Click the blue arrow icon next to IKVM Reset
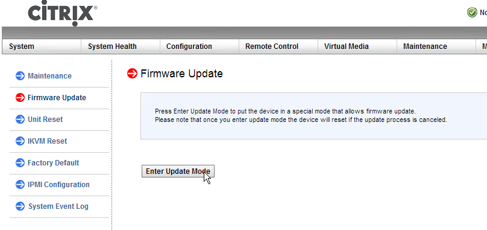487x230 pixels. (x=20, y=141)
